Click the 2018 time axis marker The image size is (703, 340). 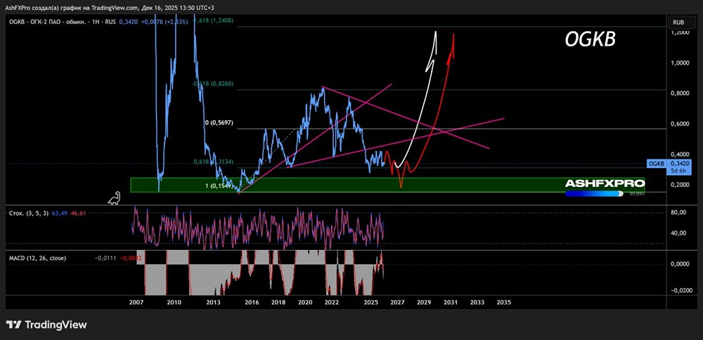(278, 302)
